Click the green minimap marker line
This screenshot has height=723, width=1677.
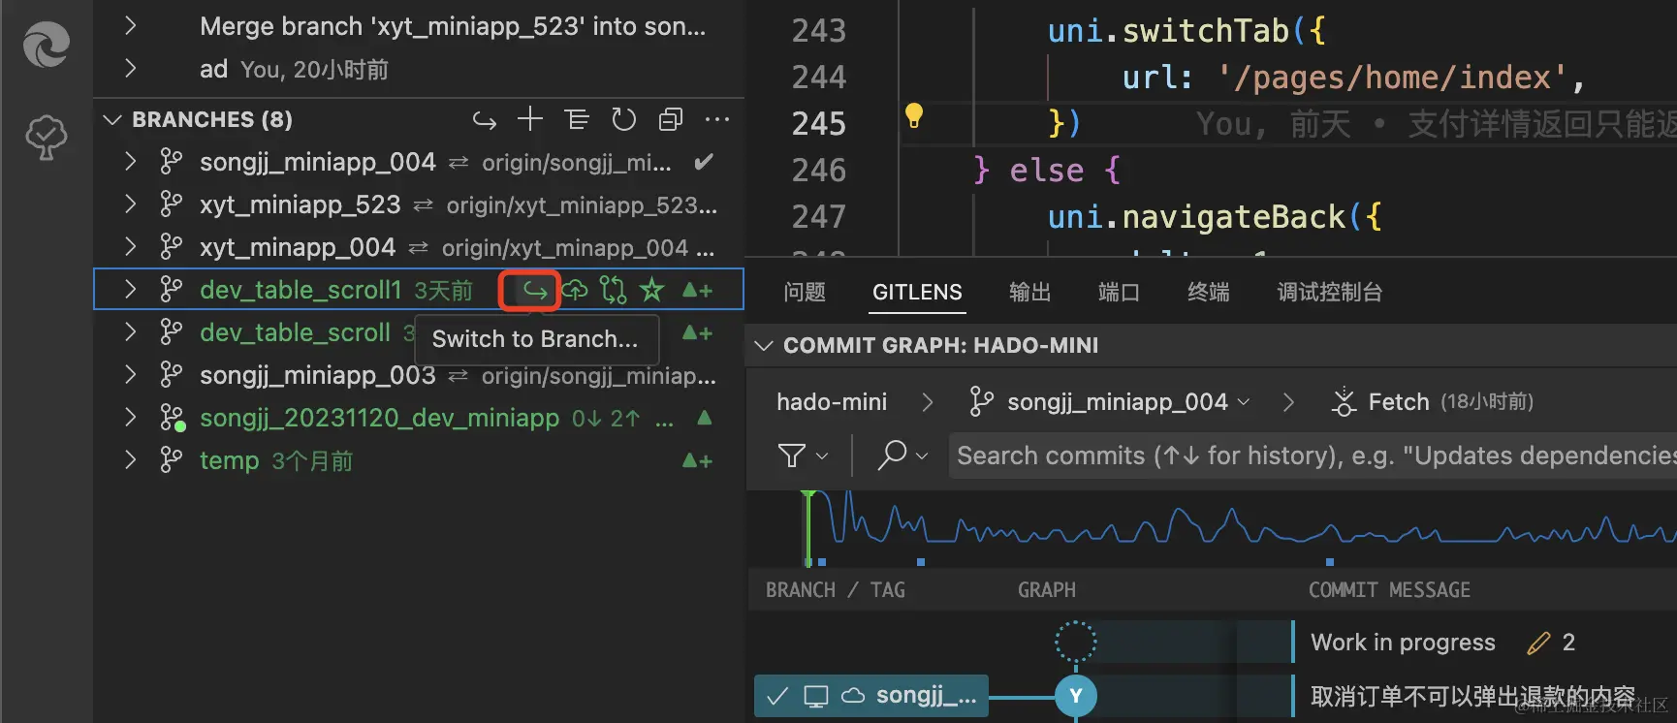(x=807, y=528)
